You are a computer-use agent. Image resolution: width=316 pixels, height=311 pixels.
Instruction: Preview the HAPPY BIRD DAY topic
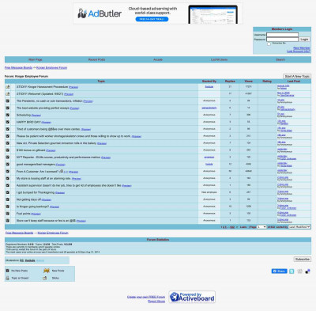click(47, 123)
